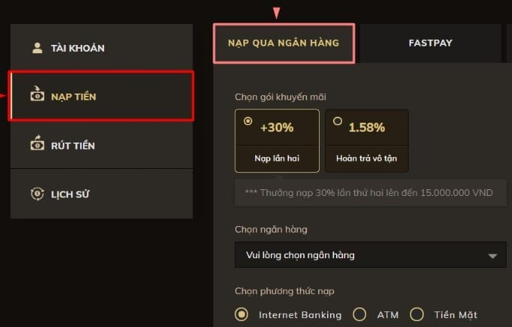512x327 pixels.
Task: Select the 1.58% Hoàn trả radio
Action: click(x=338, y=120)
